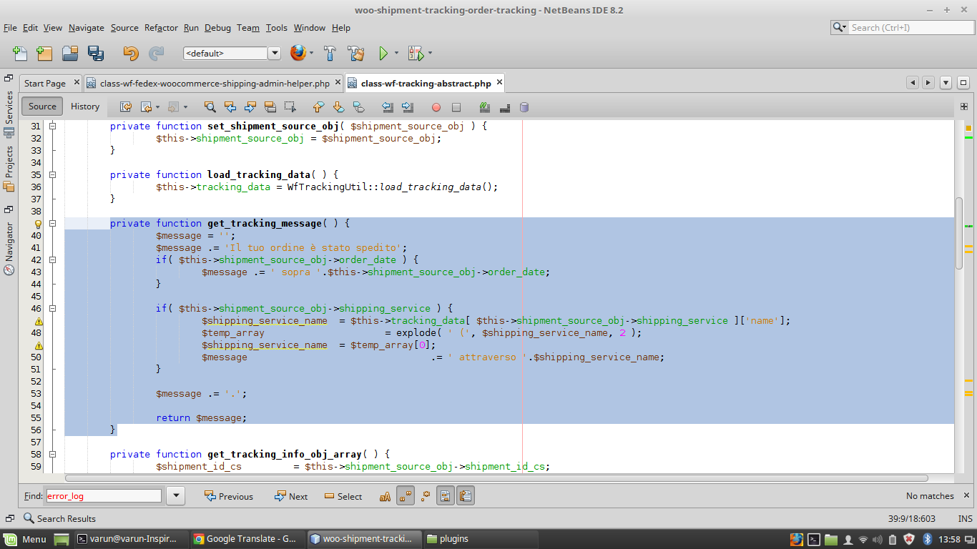Viewport: 977px width, 549px height.
Task: Click the Build Project hammer icon
Action: pyautogui.click(x=330, y=54)
